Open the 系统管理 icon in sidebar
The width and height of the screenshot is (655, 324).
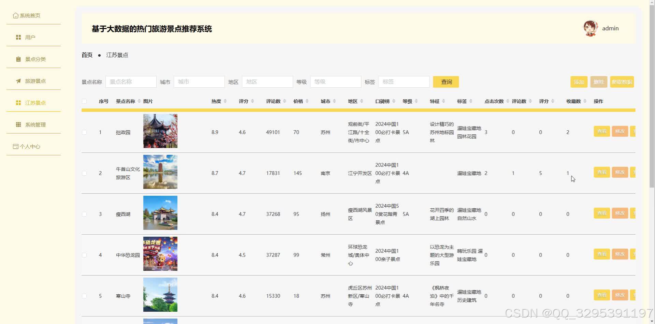pos(18,124)
